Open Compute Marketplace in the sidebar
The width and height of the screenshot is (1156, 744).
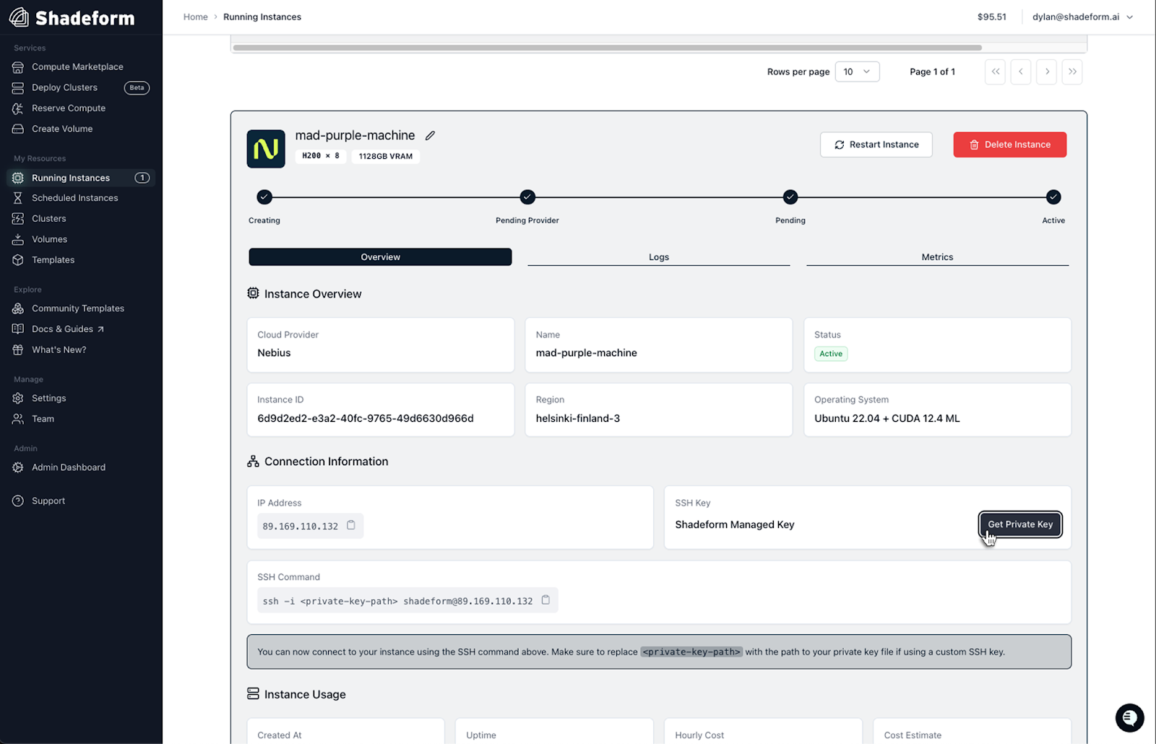(x=77, y=66)
